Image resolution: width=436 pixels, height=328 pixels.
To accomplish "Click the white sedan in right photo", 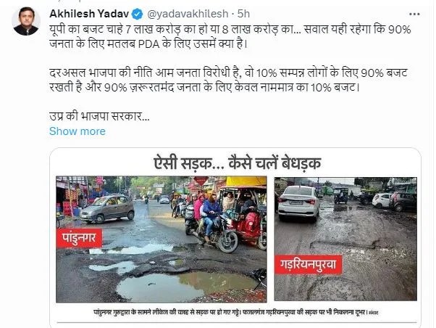I will pos(299,203).
